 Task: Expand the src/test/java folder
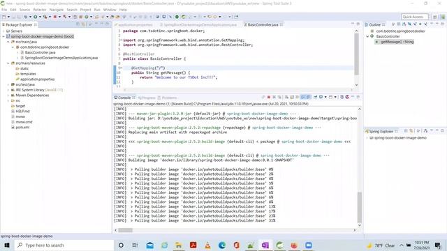coord(8,84)
